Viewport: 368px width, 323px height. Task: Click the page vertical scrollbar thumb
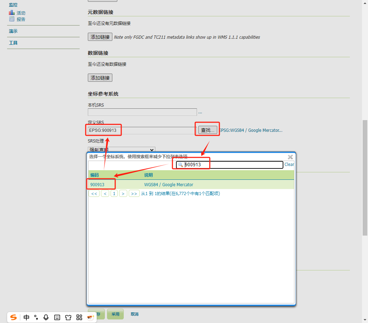365,178
